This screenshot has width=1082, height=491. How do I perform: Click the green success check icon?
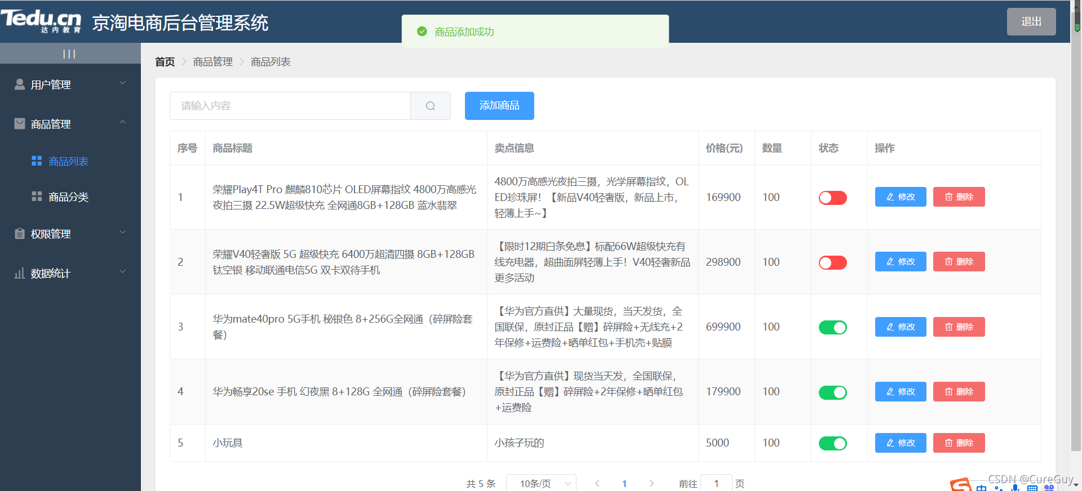[x=422, y=32]
